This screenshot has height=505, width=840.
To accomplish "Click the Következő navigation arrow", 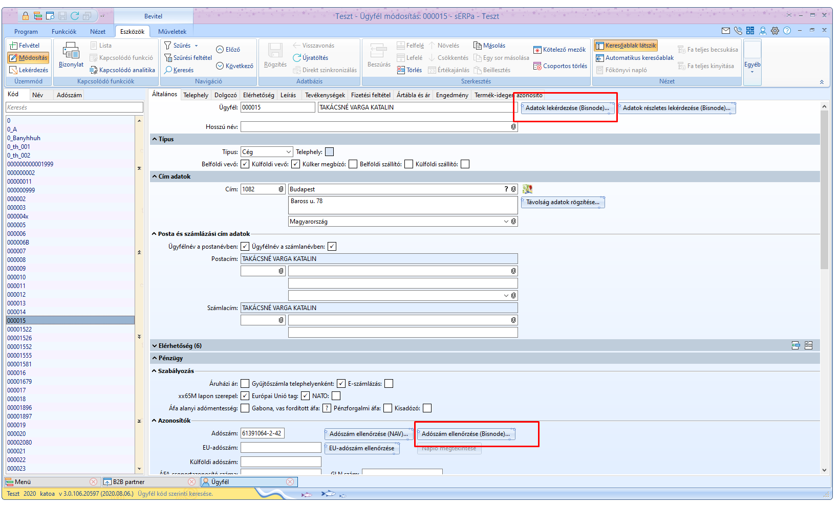I will pos(220,66).
